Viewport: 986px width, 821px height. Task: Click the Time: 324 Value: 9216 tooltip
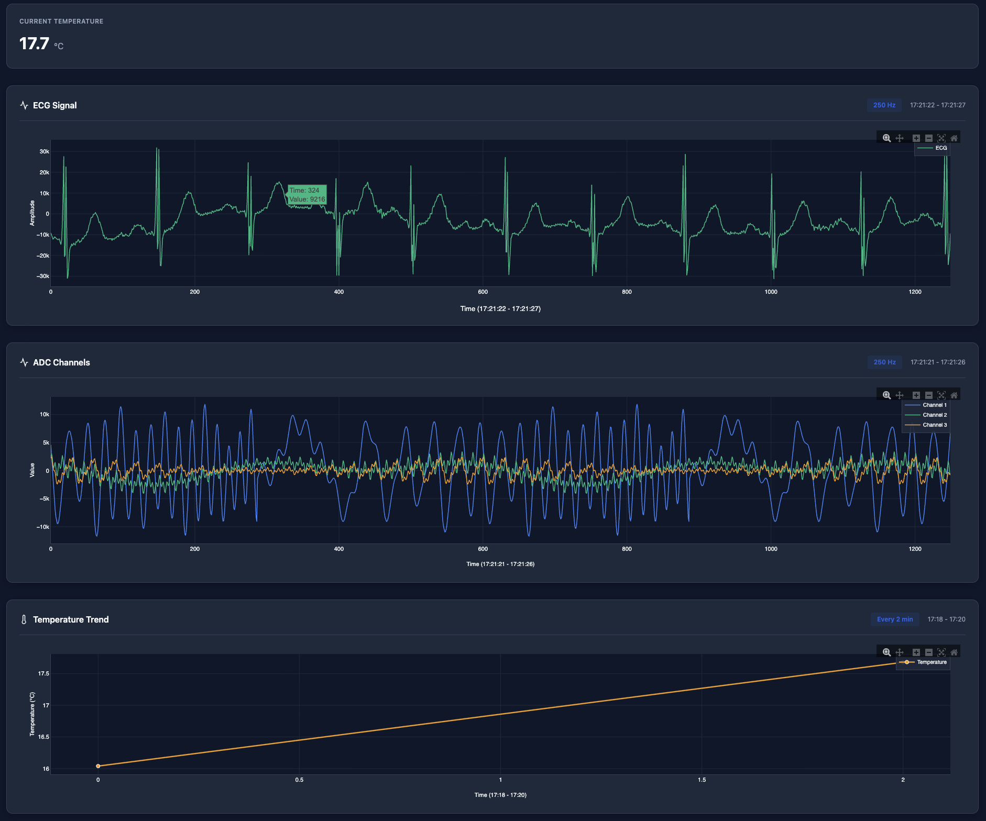(307, 195)
